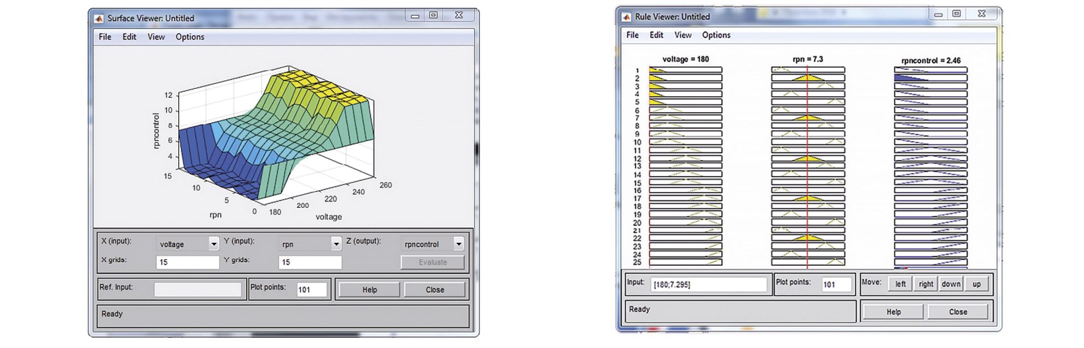Open Edit menu in Rule Viewer
Screen dimensions: 1084x348
coord(656,35)
